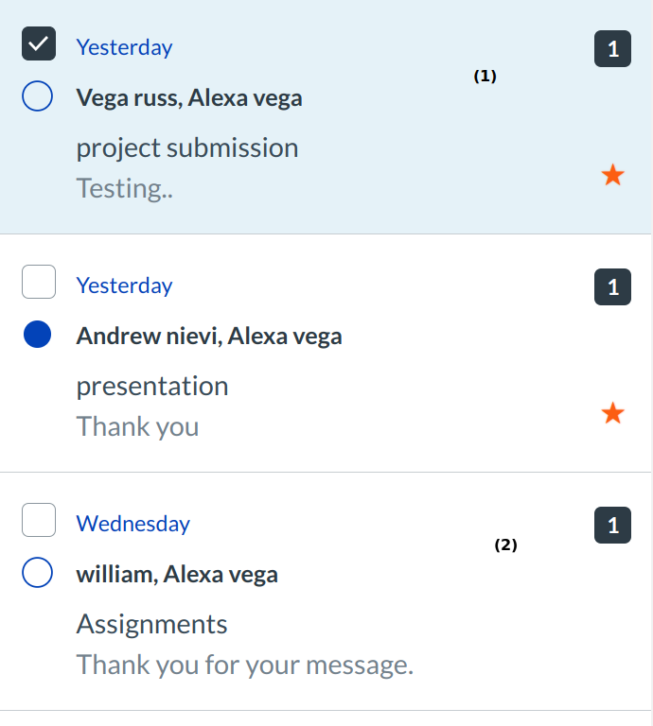Select the 'presentation' subject text
Viewport: 653px width, 726px height.
(x=152, y=386)
